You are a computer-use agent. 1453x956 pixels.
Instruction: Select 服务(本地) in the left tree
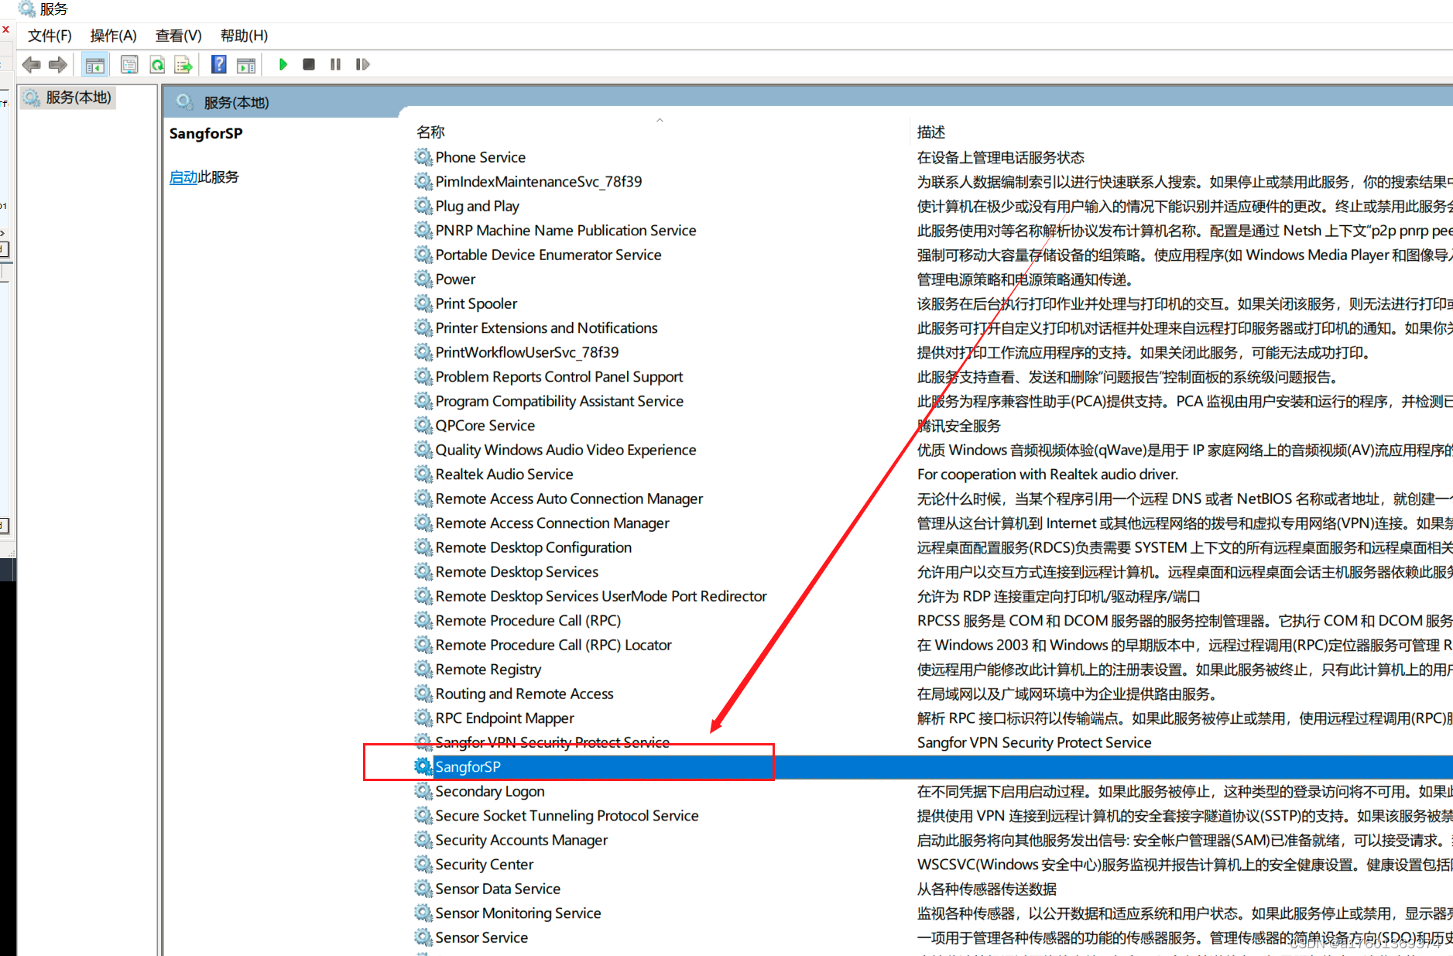(68, 98)
